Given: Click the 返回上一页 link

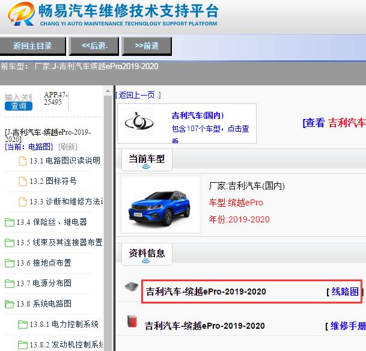Looking at the screenshot, I should pos(138,95).
